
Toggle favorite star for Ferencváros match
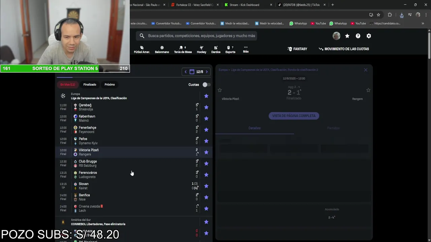[206, 175]
